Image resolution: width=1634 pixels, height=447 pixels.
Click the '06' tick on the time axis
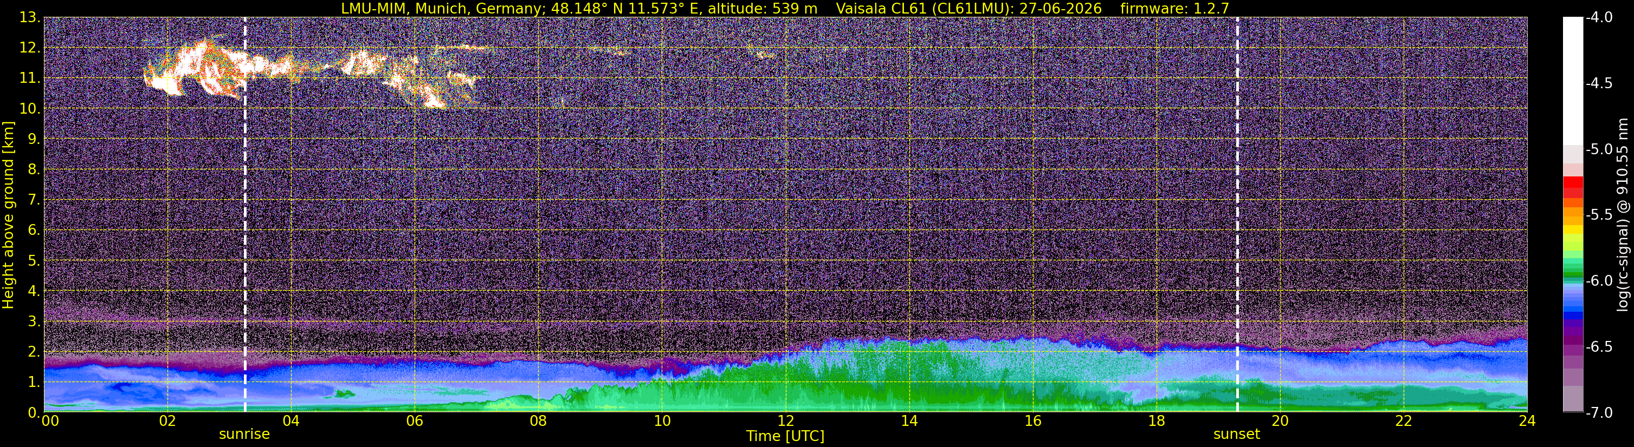pos(414,421)
